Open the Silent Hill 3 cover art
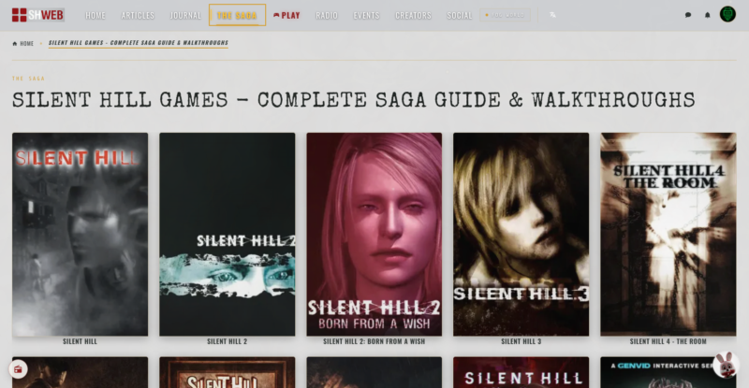Image resolution: width=749 pixels, height=388 pixels. 521,235
